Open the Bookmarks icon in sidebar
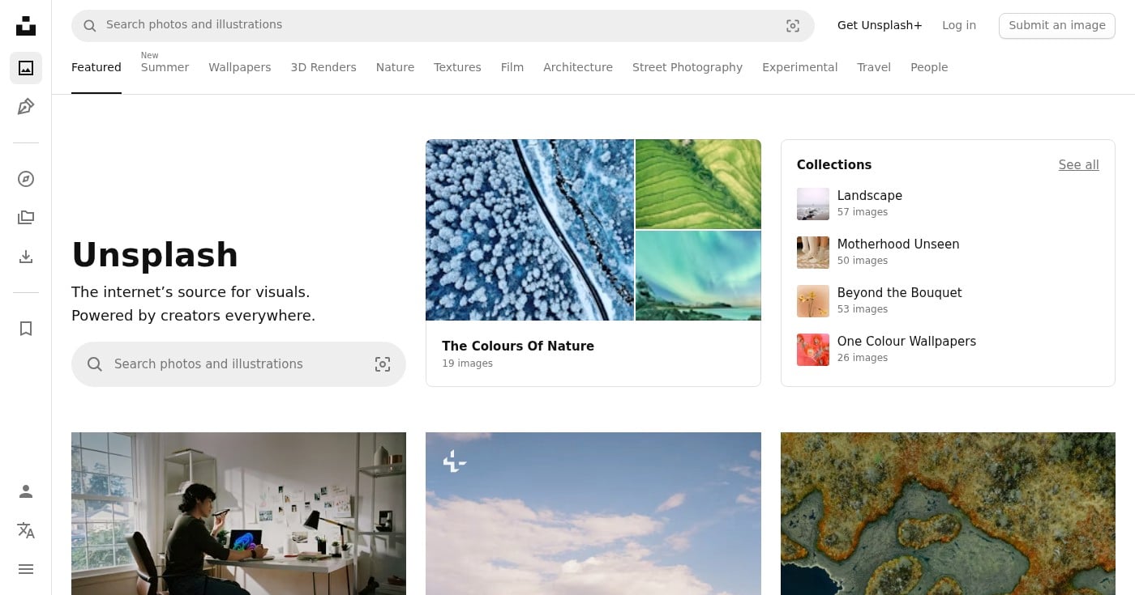The height and width of the screenshot is (595, 1135). tap(26, 329)
